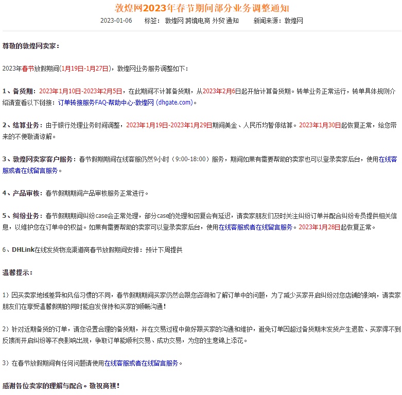This screenshot has height=395, width=402.
Task: Click the 通知 tag
Action: click(232, 21)
